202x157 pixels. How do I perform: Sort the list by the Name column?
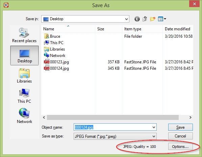point(68,29)
